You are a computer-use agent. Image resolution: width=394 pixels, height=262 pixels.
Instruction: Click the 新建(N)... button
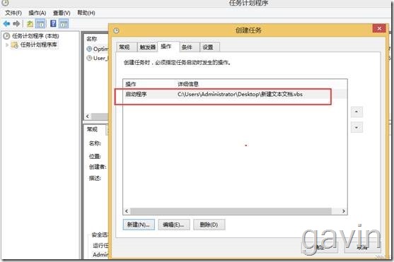(139, 225)
